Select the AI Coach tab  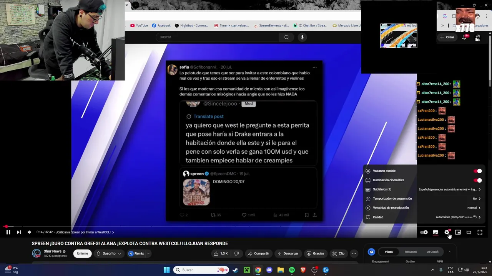[432, 252]
